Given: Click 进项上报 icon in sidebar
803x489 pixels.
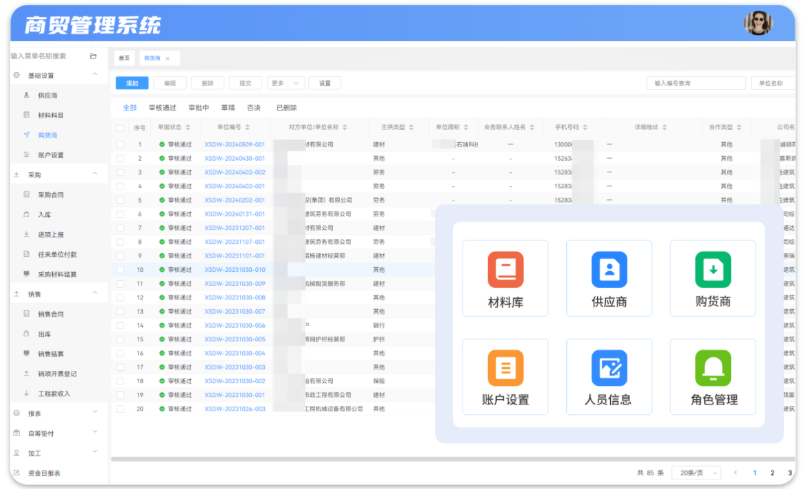Looking at the screenshot, I should point(27,234).
